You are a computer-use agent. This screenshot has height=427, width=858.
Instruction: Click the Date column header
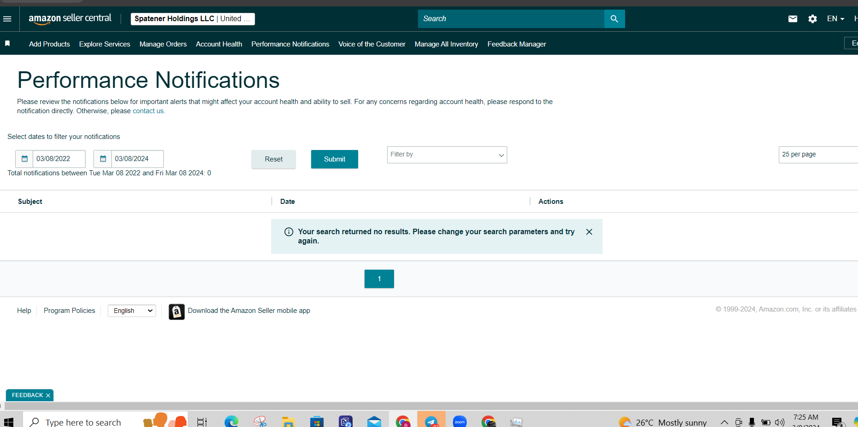[288, 202]
